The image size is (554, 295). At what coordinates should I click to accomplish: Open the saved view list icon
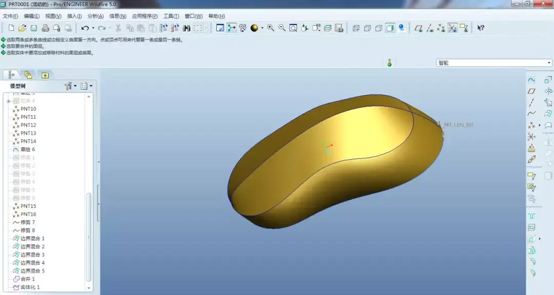316,28
